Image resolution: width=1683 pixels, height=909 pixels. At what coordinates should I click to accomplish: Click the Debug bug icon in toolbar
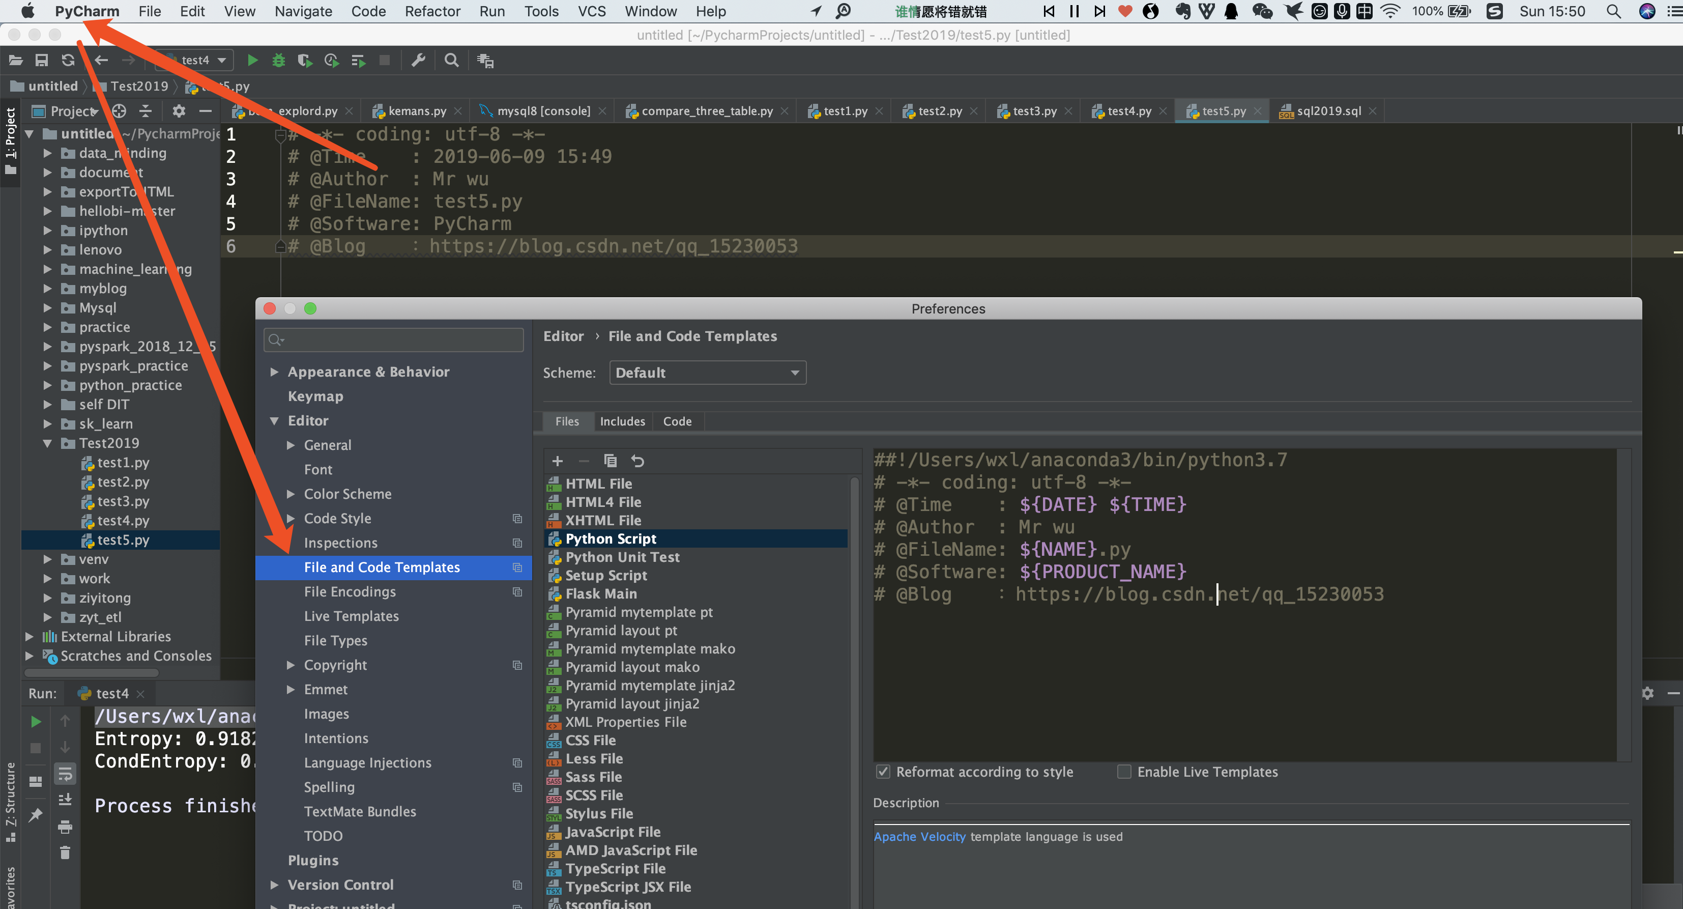click(x=279, y=60)
